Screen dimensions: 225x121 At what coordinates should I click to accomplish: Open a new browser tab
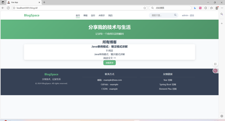click(44, 2)
